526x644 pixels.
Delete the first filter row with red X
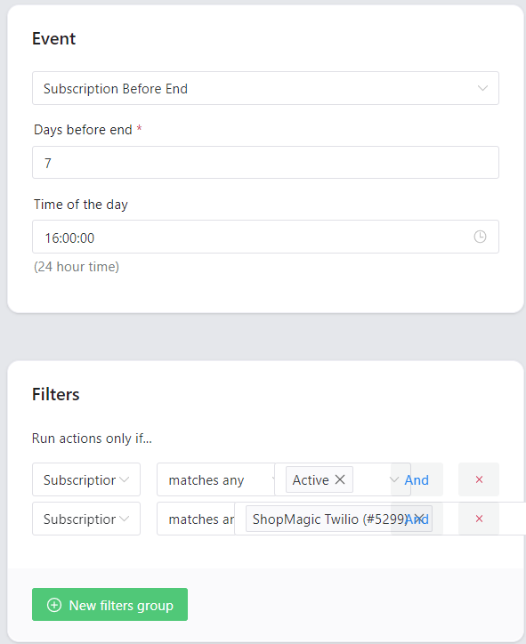click(x=479, y=479)
